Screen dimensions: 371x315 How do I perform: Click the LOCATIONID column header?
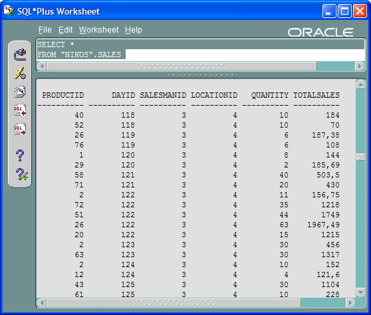214,95
